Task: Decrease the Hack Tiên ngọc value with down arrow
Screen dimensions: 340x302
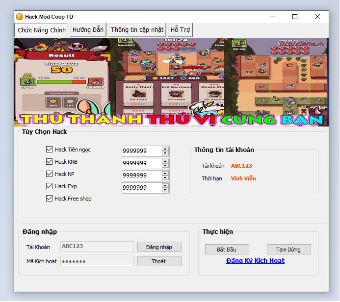Action: (x=165, y=153)
